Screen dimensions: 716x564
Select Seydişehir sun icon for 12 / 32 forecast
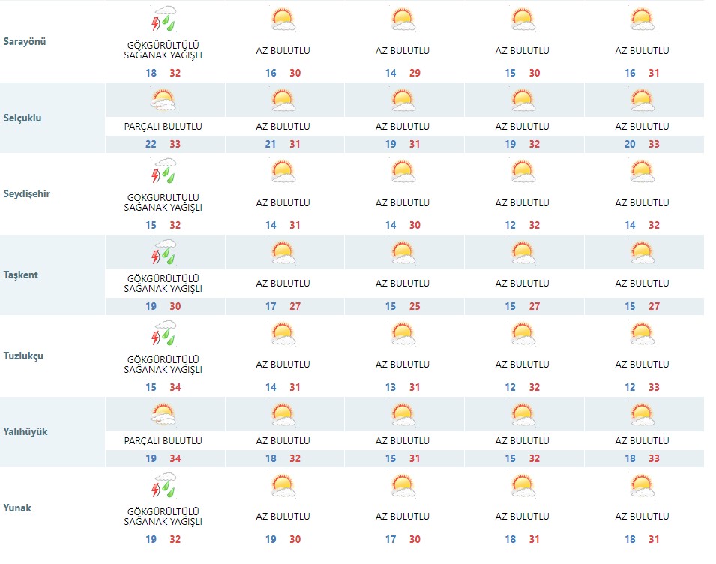pyautogui.click(x=523, y=172)
